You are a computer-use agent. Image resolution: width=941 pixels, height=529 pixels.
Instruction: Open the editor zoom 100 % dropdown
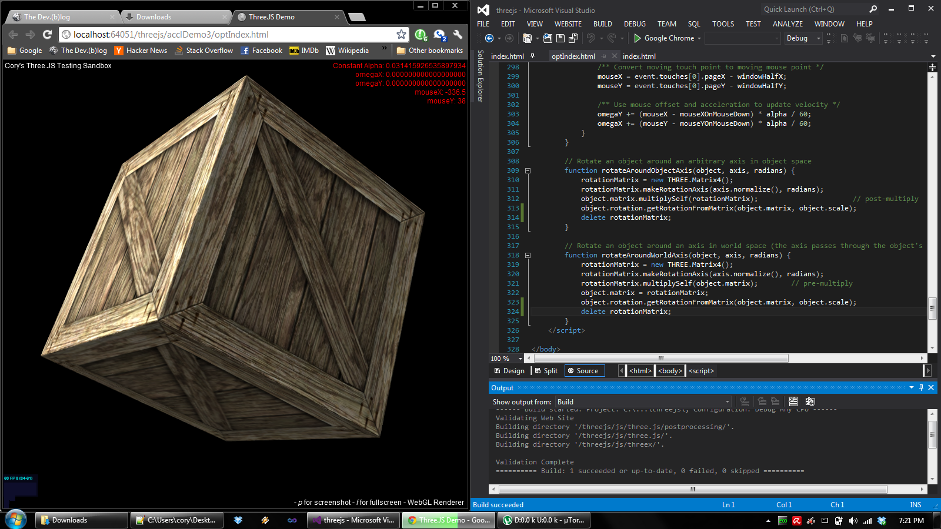[520, 359]
